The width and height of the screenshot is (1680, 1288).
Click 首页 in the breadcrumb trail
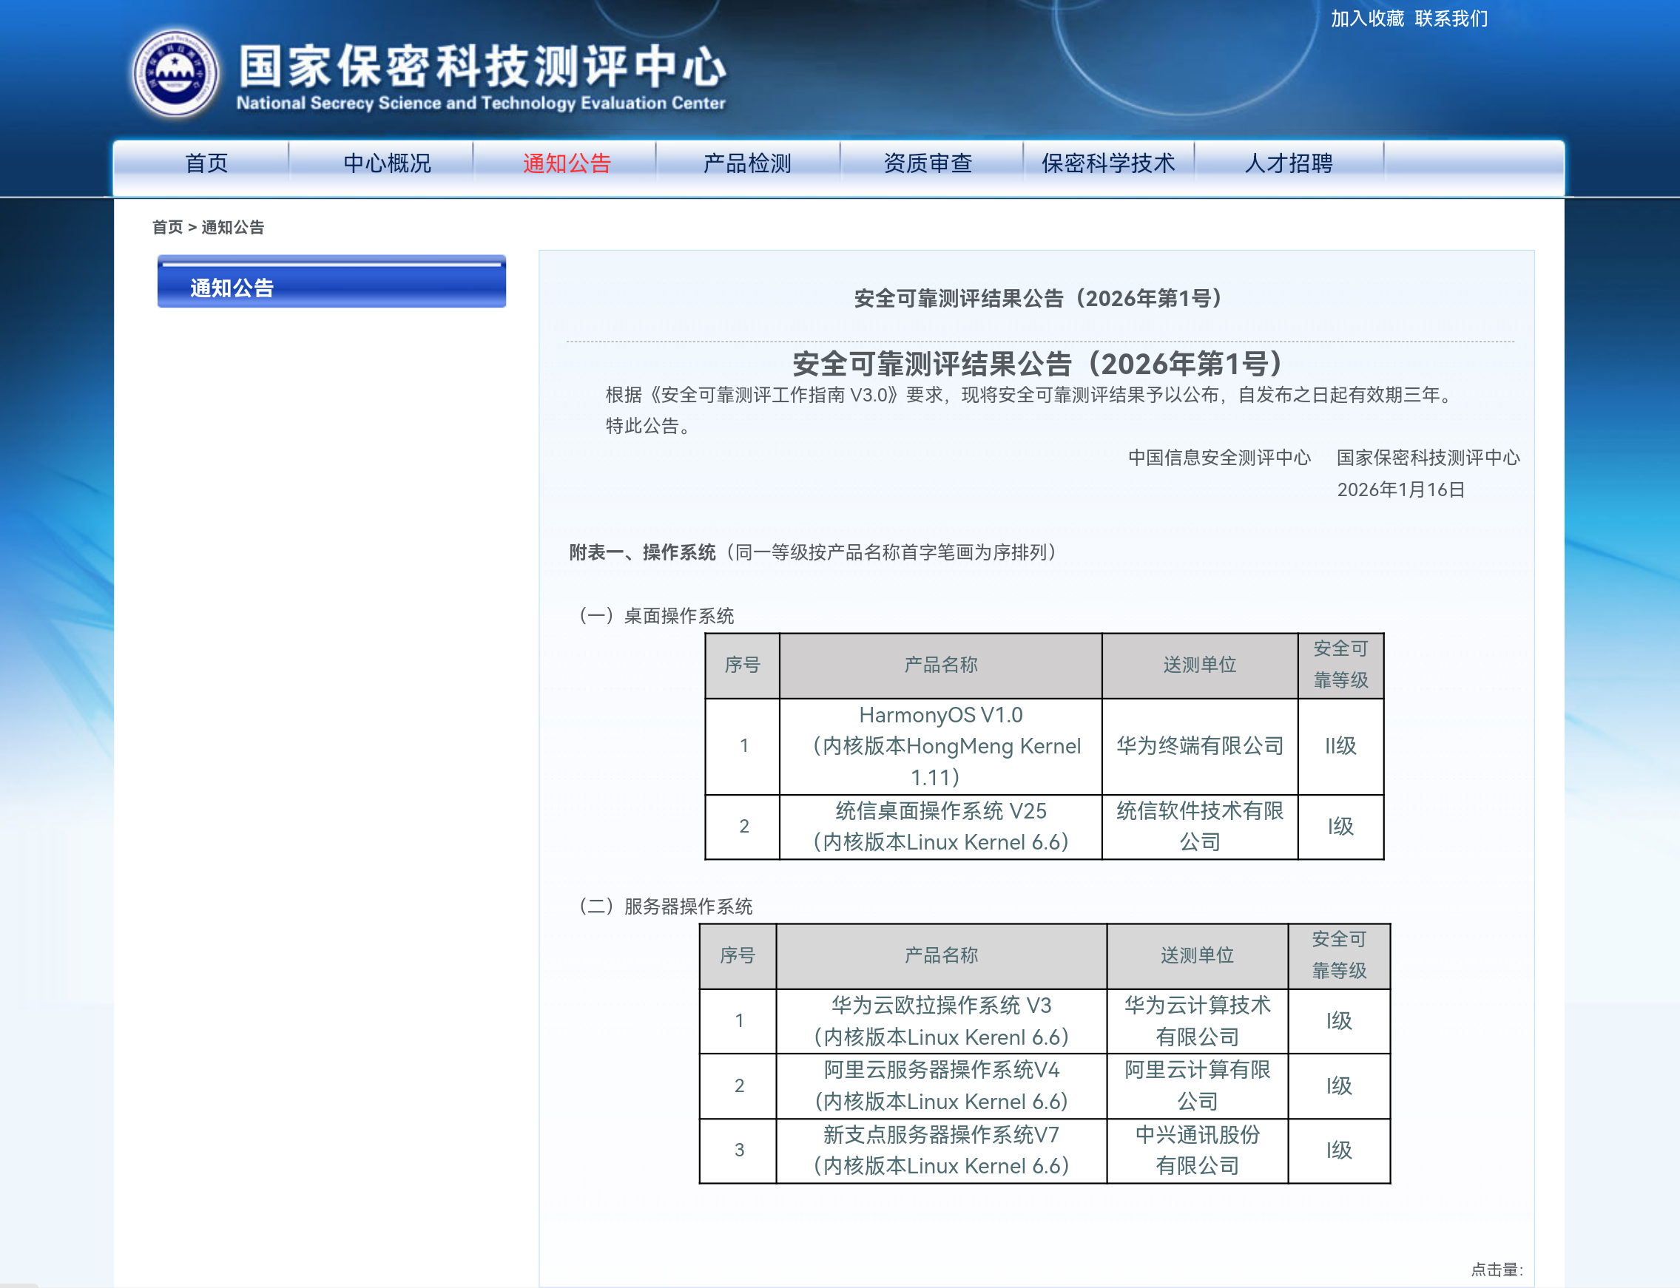tap(167, 227)
